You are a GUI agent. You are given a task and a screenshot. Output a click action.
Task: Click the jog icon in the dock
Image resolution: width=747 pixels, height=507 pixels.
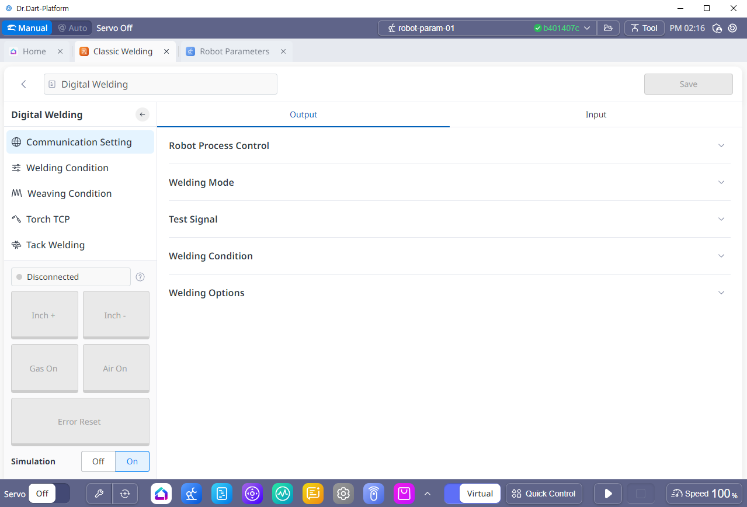(x=252, y=494)
